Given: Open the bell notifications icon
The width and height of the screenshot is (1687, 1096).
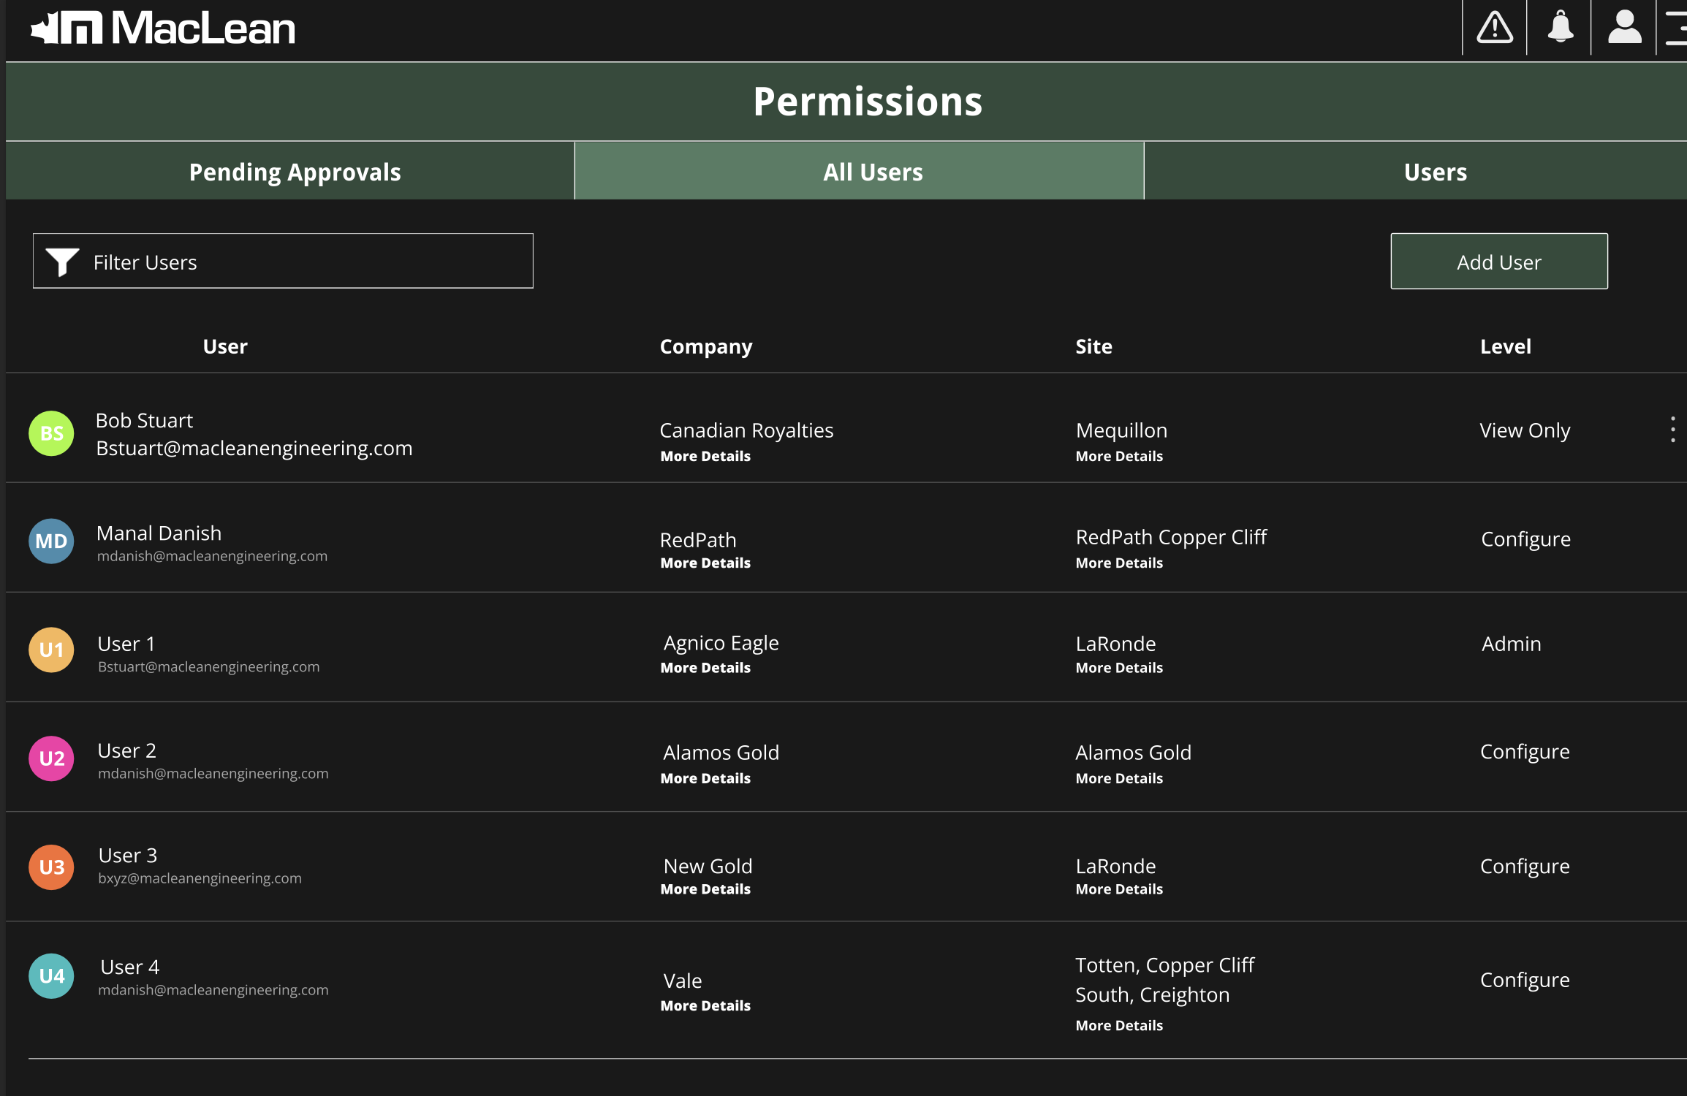Looking at the screenshot, I should click(x=1560, y=28).
